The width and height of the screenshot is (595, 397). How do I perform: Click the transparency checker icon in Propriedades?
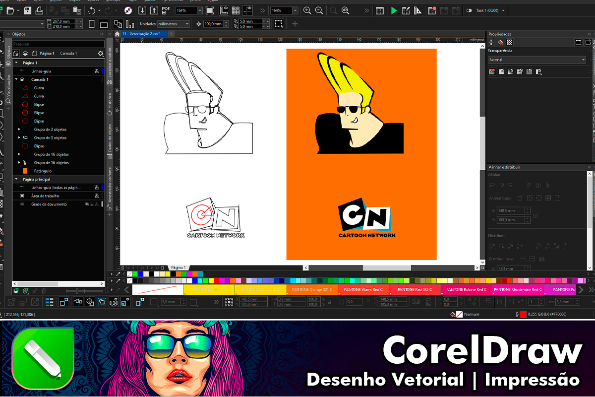510,43
